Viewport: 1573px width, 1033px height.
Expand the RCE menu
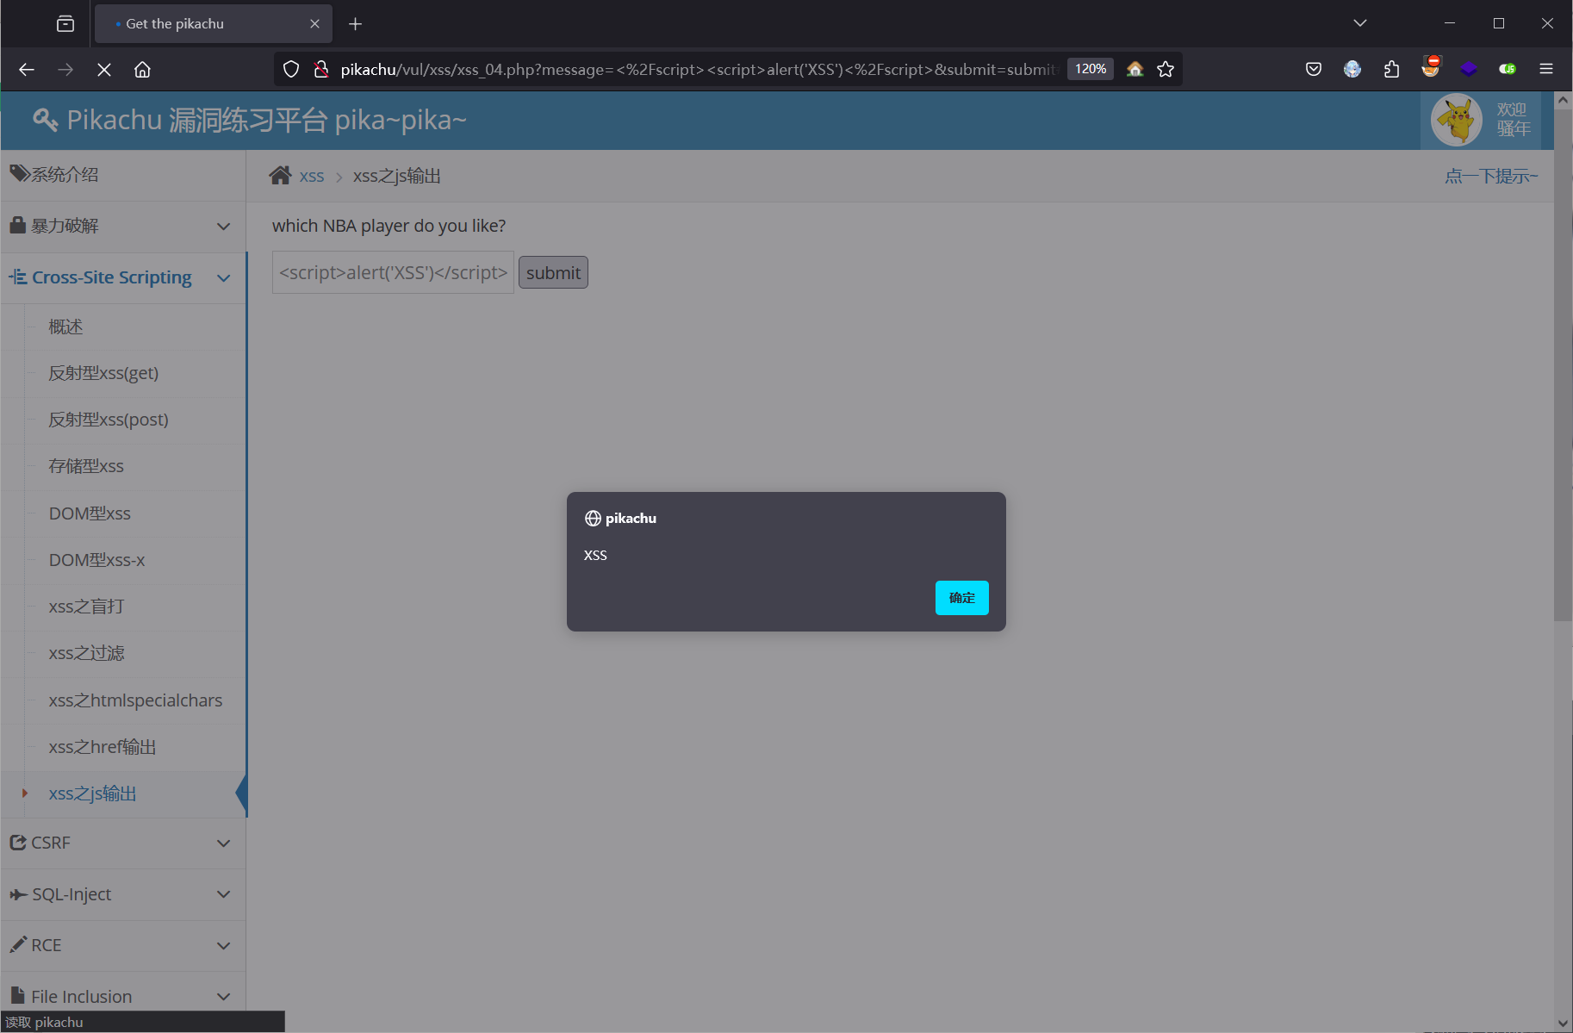[x=123, y=945]
